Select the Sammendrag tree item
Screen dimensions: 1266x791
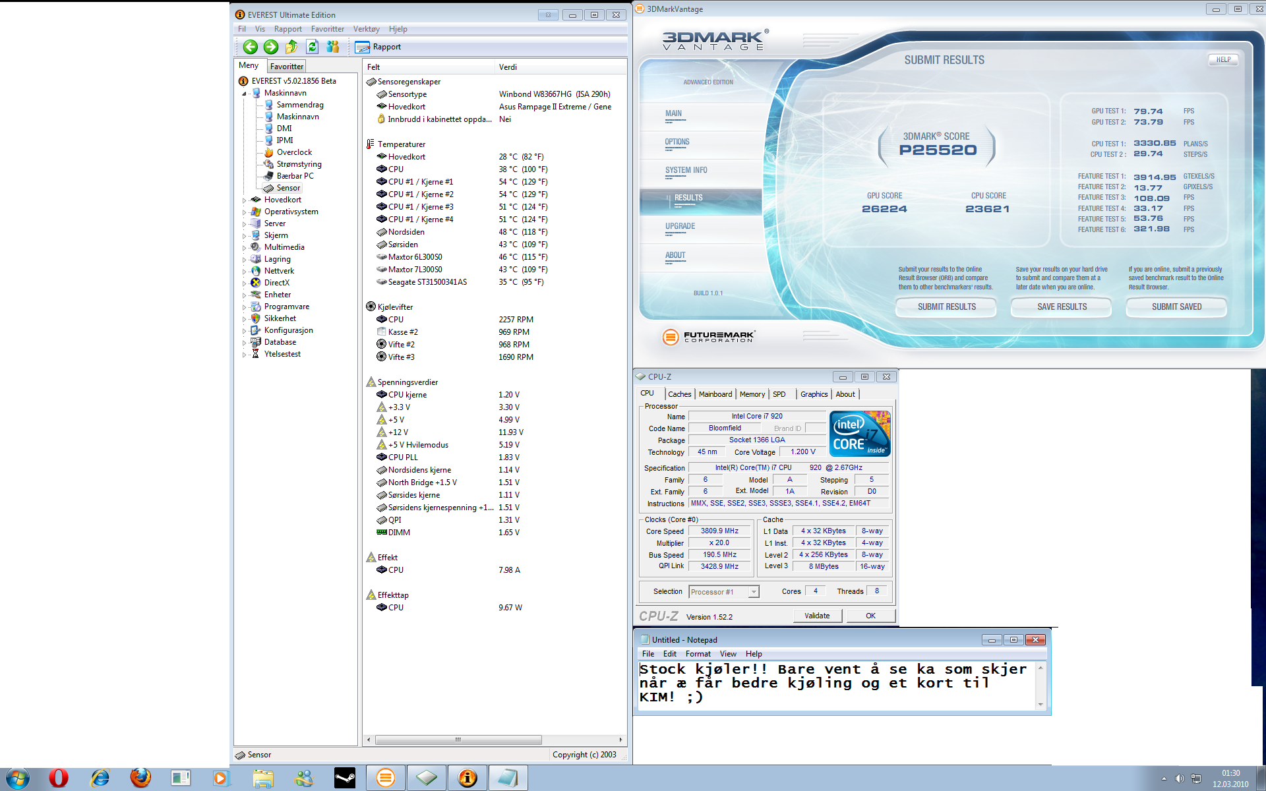[300, 105]
